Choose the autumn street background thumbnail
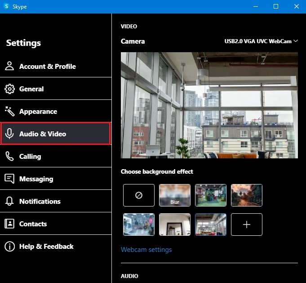The height and width of the screenshot is (283, 306). click(247, 195)
